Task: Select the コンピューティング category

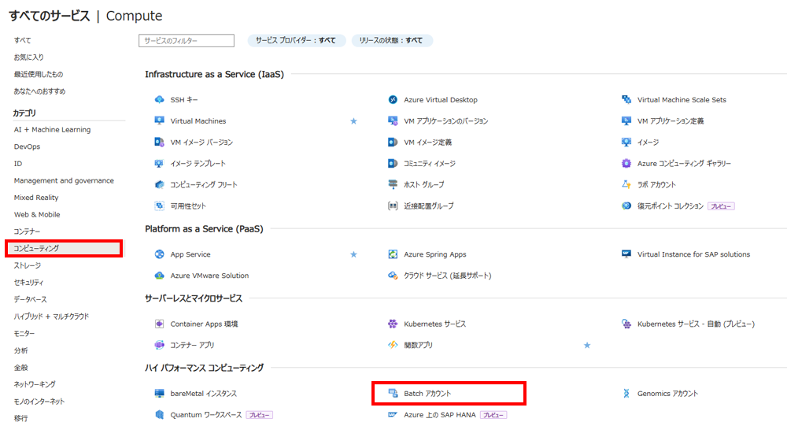Action: coord(64,248)
